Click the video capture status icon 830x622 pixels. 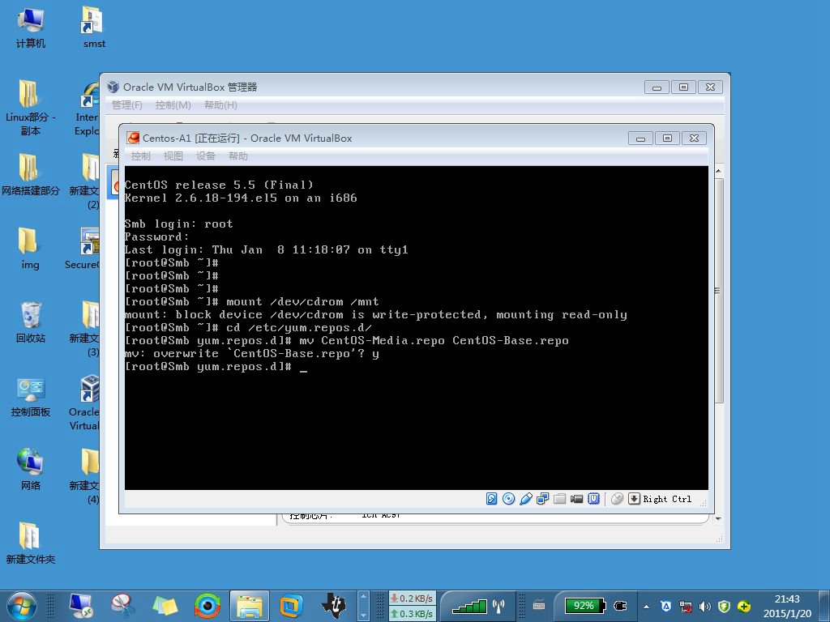[576, 499]
